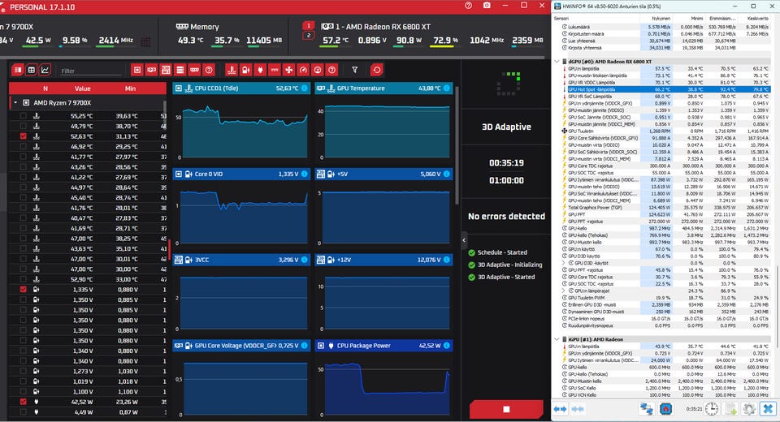Uncheck the 42,52 W power sensor checkbox

click(24, 402)
